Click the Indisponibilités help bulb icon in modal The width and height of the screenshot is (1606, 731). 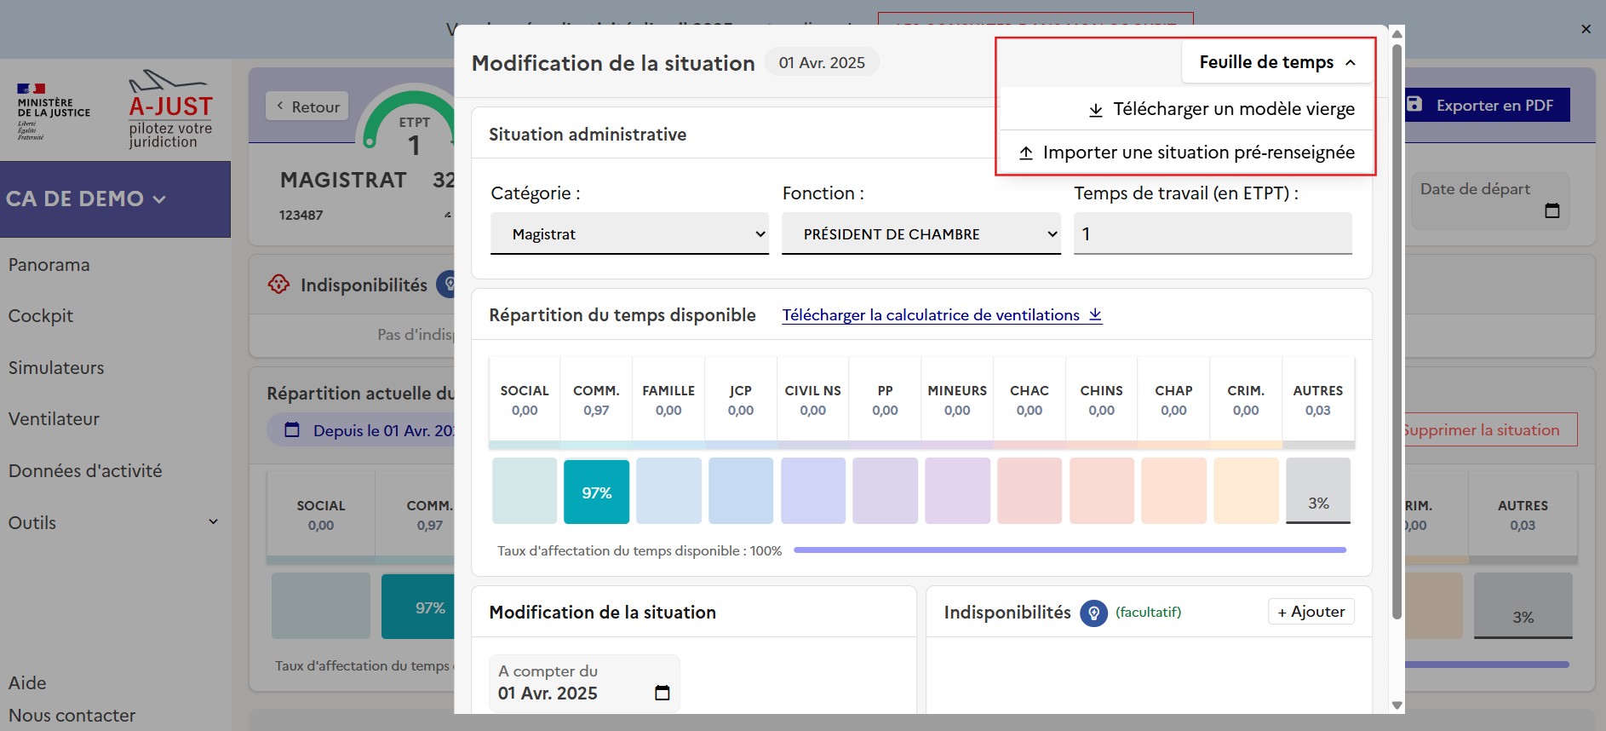pyautogui.click(x=1093, y=613)
